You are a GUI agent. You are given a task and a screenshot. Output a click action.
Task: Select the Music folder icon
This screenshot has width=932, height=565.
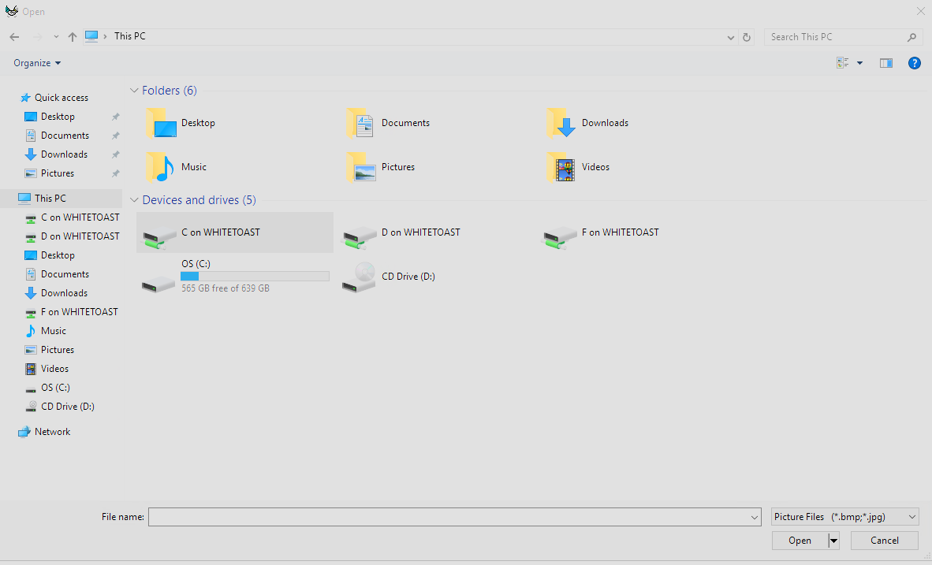[x=162, y=167]
